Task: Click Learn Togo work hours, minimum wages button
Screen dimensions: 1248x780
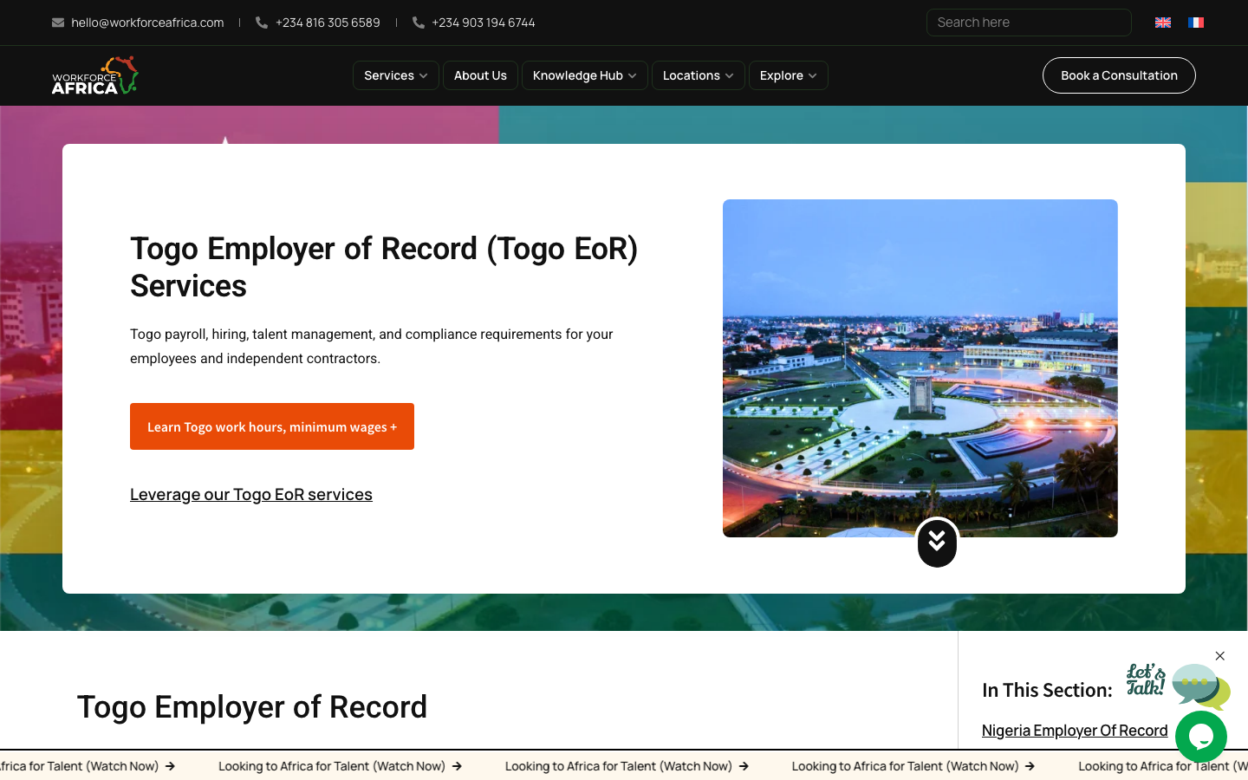Action: (x=272, y=426)
